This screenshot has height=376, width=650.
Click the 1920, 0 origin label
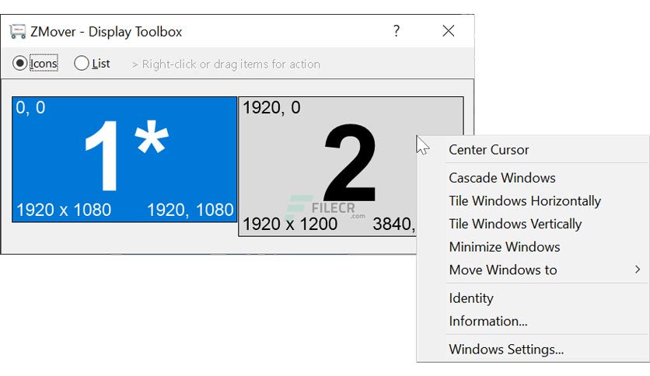coord(271,108)
